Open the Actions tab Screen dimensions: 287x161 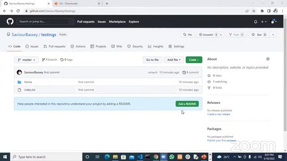(x=78, y=47)
